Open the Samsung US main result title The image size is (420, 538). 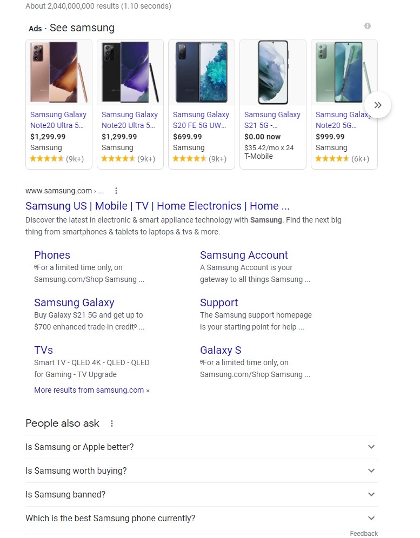click(x=157, y=206)
